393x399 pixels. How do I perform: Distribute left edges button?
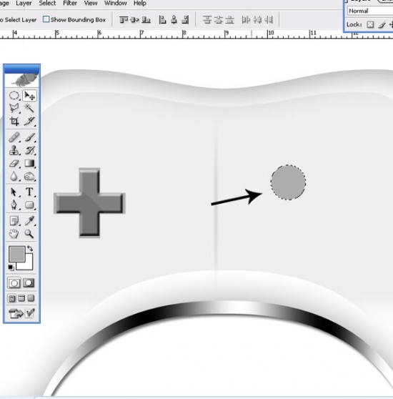(246, 19)
